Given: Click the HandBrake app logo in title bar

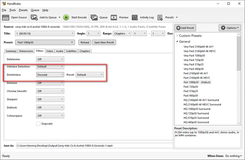Looking at the screenshot, I should [x=4, y=4].
